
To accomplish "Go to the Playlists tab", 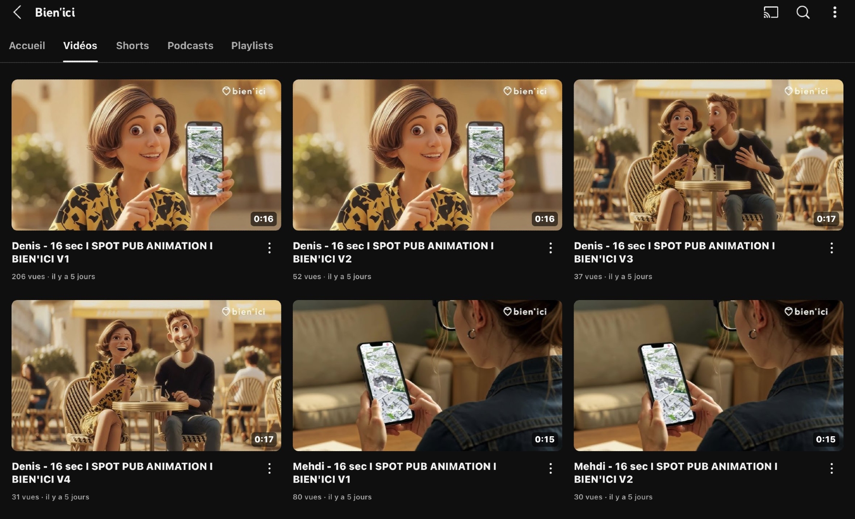I will click(252, 46).
